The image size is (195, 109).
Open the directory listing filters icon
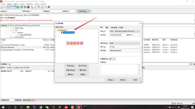(39, 7)
